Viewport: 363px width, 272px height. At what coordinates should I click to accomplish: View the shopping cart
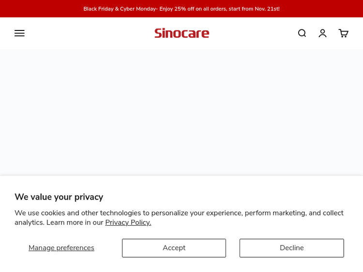tap(343, 33)
